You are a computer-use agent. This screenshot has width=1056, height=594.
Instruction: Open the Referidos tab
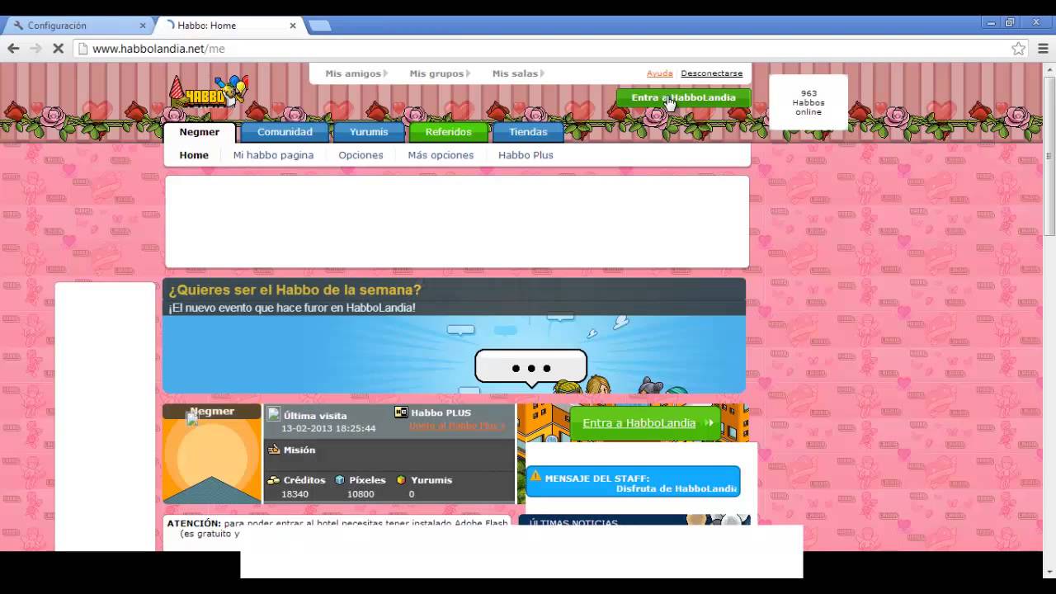tap(449, 132)
